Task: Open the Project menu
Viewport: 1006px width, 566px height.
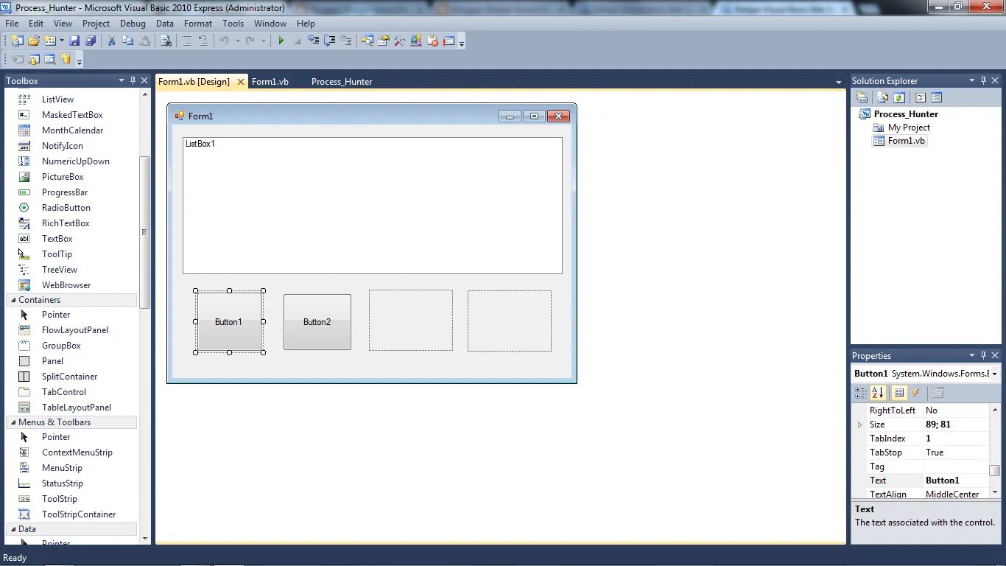Action: pyautogui.click(x=96, y=24)
